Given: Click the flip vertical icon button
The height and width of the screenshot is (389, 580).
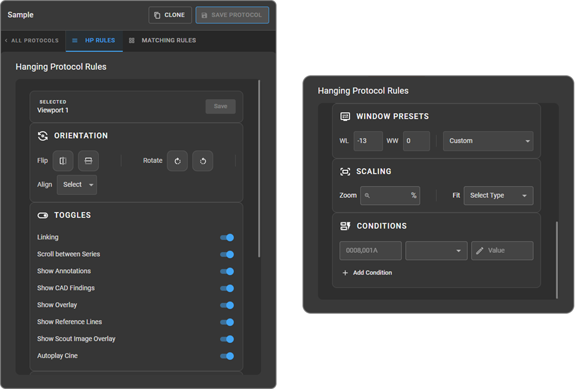Looking at the screenshot, I should point(88,161).
